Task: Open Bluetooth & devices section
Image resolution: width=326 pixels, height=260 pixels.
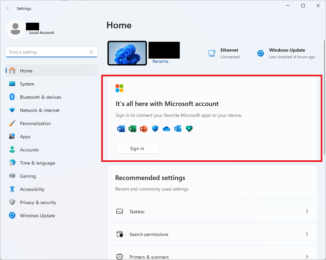Action: pos(52,97)
